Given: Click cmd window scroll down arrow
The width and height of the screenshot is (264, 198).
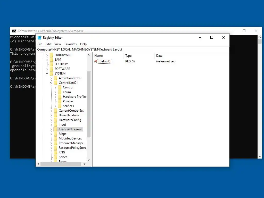Looking at the screenshot, I should (260, 156).
